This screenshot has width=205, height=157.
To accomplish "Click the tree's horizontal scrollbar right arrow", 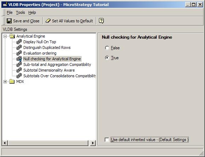I will pyautogui.click(x=93, y=143).
